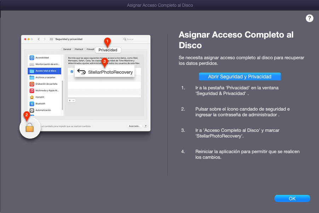The width and height of the screenshot is (319, 213).
Task: Select the Firewall tab in the illustration
Action: pos(90,49)
